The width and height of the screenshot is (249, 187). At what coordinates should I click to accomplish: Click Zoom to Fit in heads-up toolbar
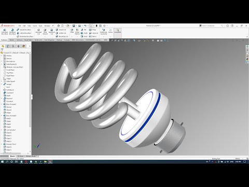tap(112, 41)
